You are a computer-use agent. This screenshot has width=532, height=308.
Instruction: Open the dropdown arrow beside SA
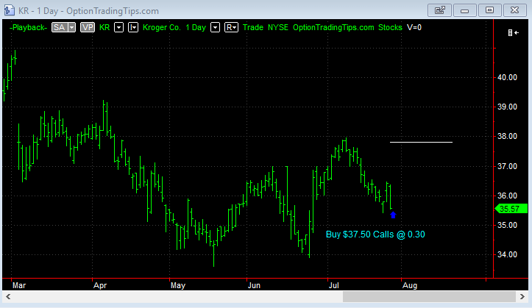(72, 27)
